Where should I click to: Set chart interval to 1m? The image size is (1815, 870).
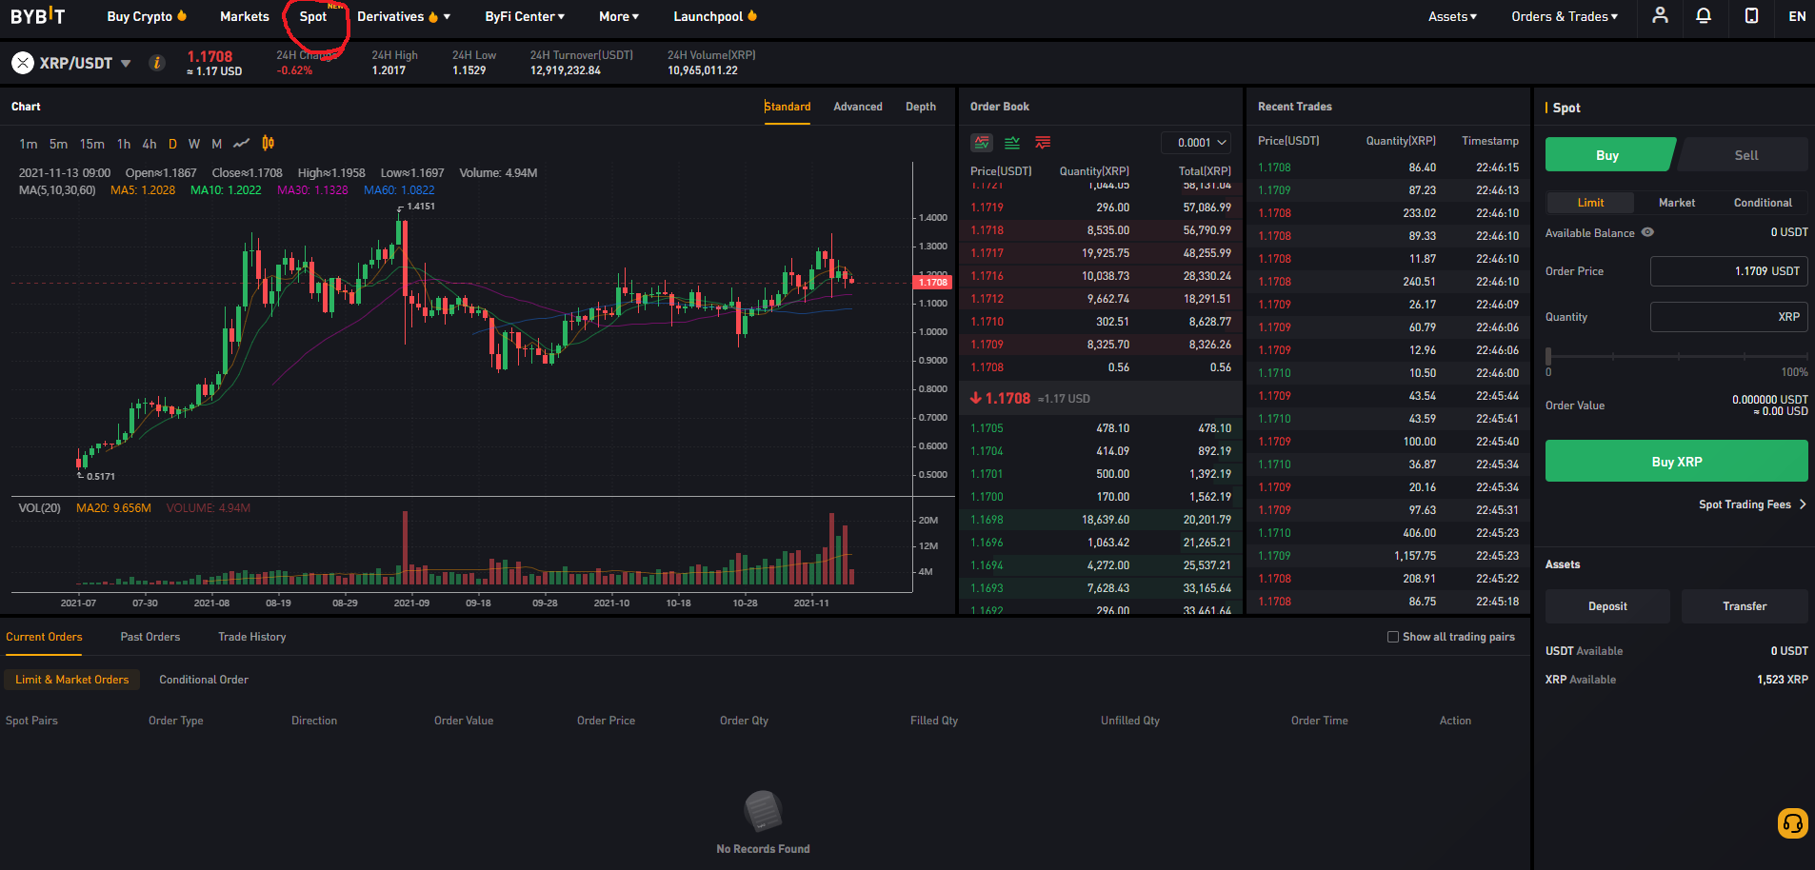(x=29, y=144)
